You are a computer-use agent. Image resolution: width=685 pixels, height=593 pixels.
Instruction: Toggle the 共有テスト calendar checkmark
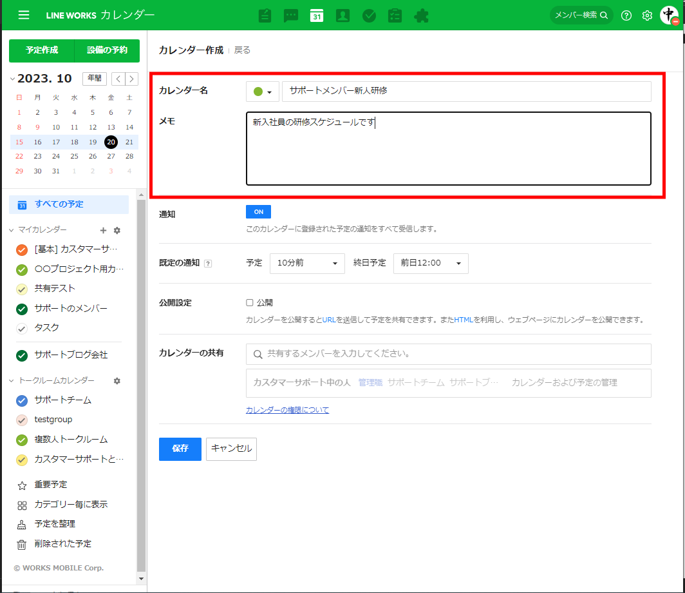[x=22, y=289]
